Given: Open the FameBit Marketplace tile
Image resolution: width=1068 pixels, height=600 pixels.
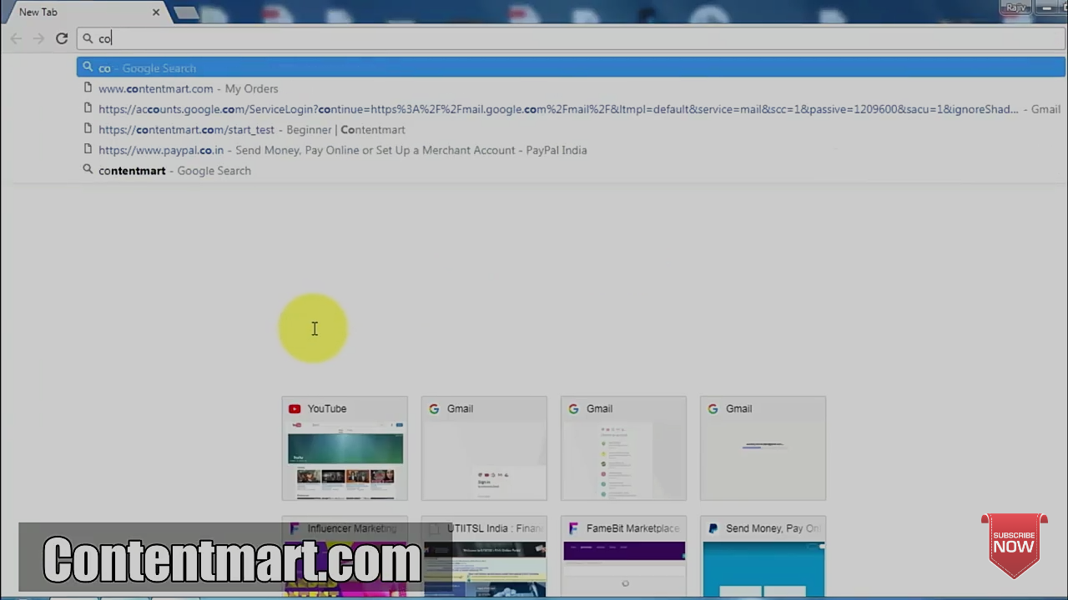Looking at the screenshot, I should click(x=623, y=557).
